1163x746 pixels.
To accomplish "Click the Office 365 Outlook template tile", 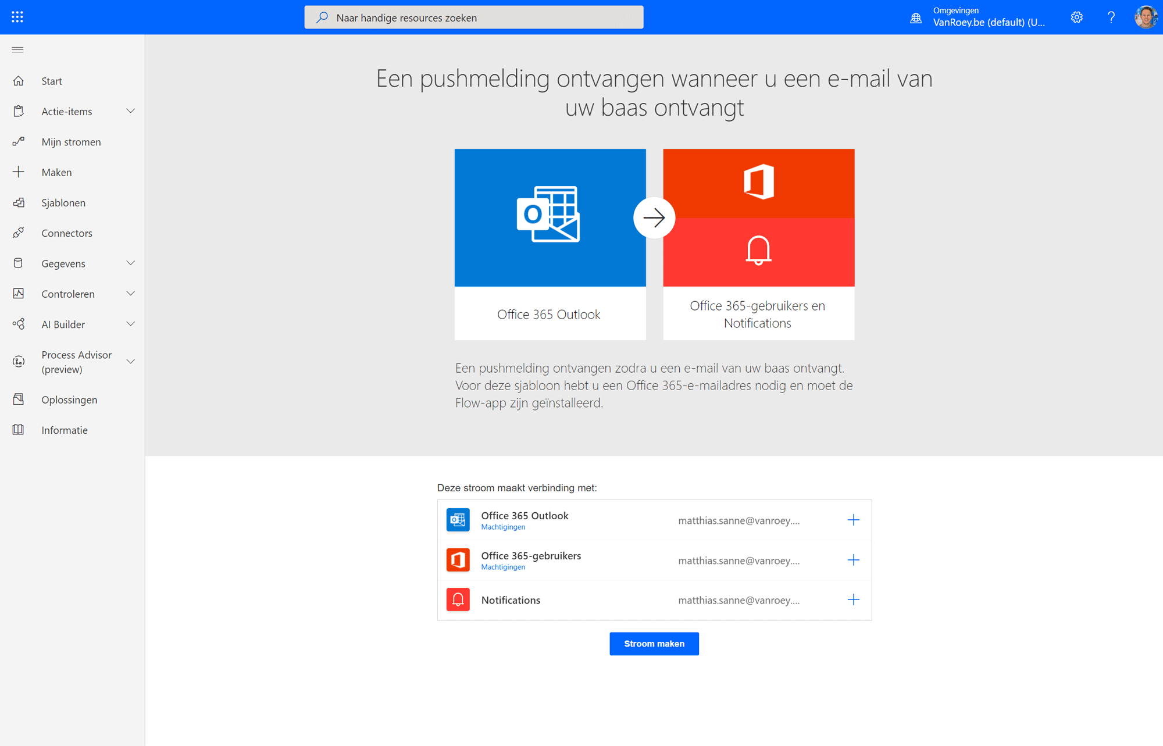I will point(550,244).
